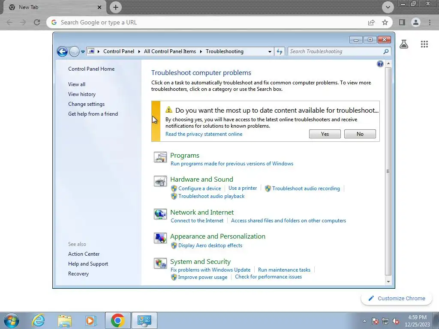Image resolution: width=439 pixels, height=329 pixels.
Task: Click Yes to get online troubleshooting content
Action: [325, 134]
